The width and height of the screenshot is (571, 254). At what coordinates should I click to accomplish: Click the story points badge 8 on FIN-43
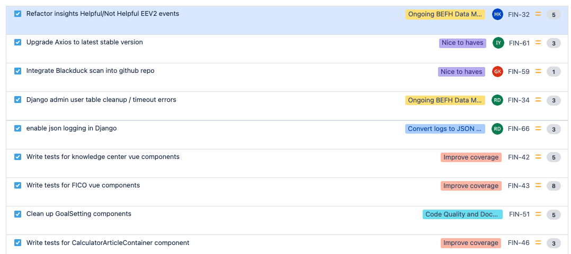pyautogui.click(x=554, y=186)
